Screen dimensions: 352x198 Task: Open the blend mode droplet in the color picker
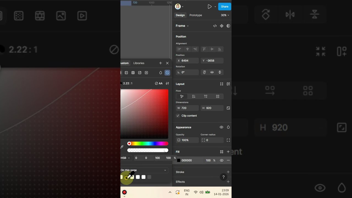point(161,73)
